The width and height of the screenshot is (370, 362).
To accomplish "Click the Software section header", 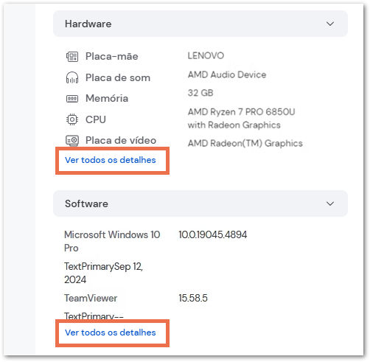I will coord(200,203).
